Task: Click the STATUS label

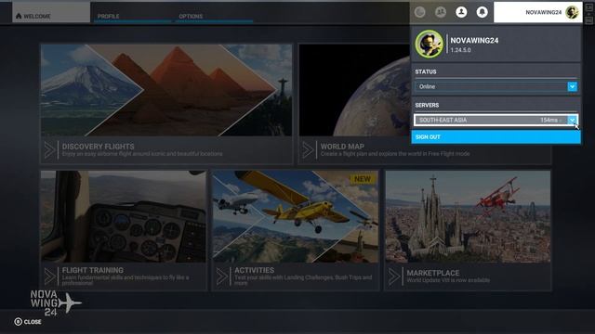Action: (x=426, y=71)
